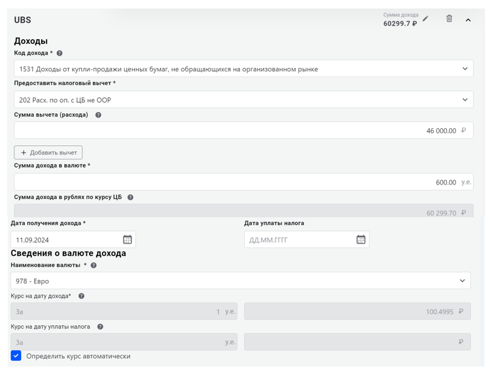Open calendar for Дата получения дохода
488x377 pixels.
click(x=128, y=240)
